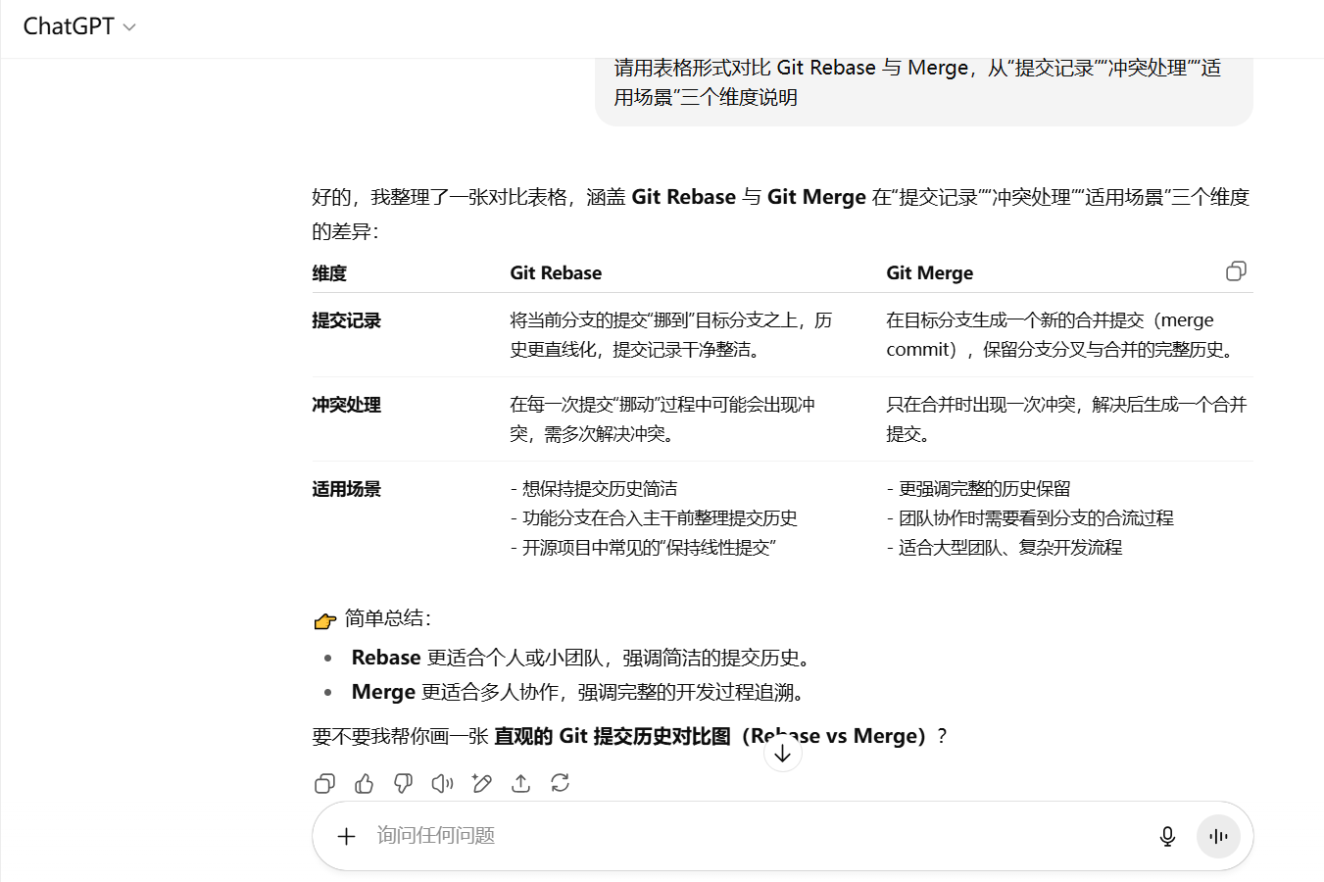The height and width of the screenshot is (882, 1324).
Task: Edit the response in canvas
Action: pos(481,783)
